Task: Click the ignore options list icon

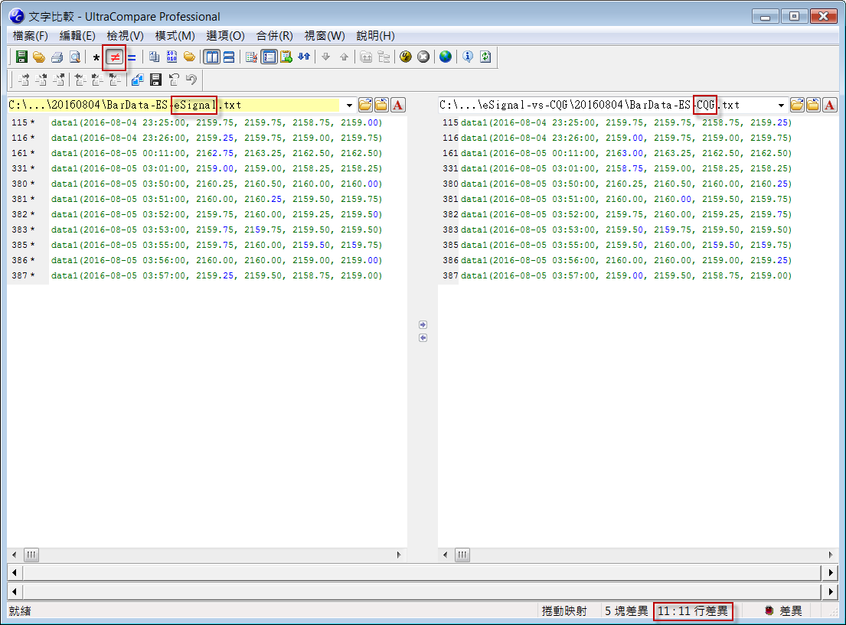Action: click(x=251, y=57)
